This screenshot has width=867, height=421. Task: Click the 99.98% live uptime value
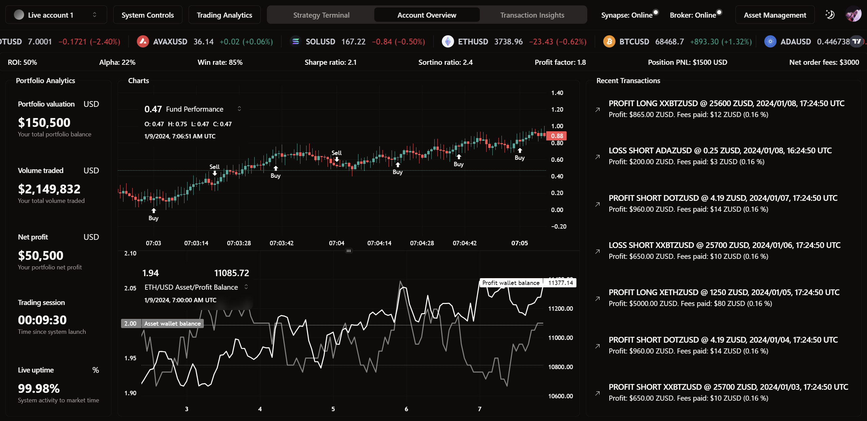[x=39, y=388]
